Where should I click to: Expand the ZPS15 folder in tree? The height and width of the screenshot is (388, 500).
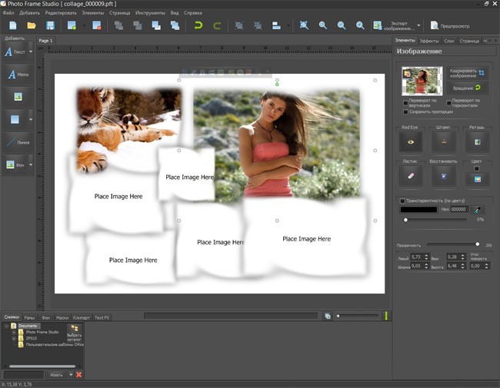coord(14,337)
